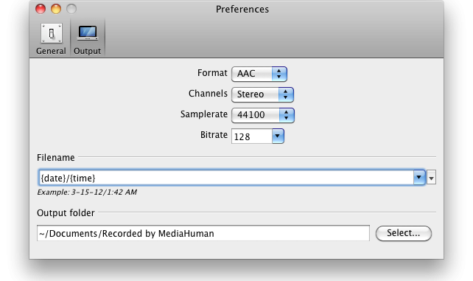Click the Bitrate 128 text field

click(251, 136)
